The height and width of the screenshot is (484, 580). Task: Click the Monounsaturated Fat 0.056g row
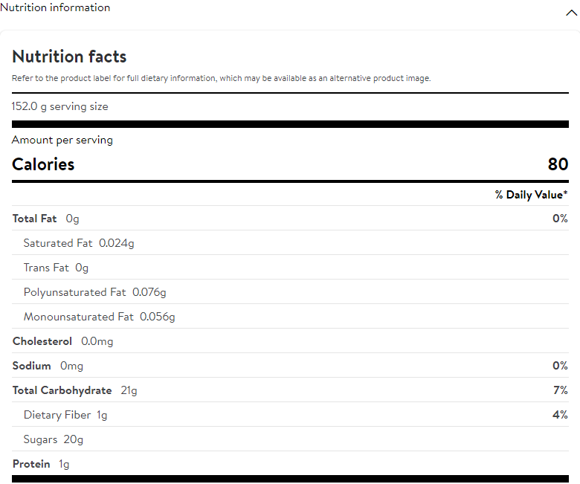[x=99, y=317]
